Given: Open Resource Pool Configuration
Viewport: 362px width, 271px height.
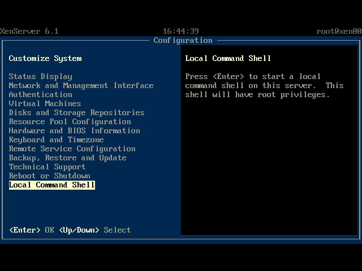Looking at the screenshot, I should coord(70,122).
